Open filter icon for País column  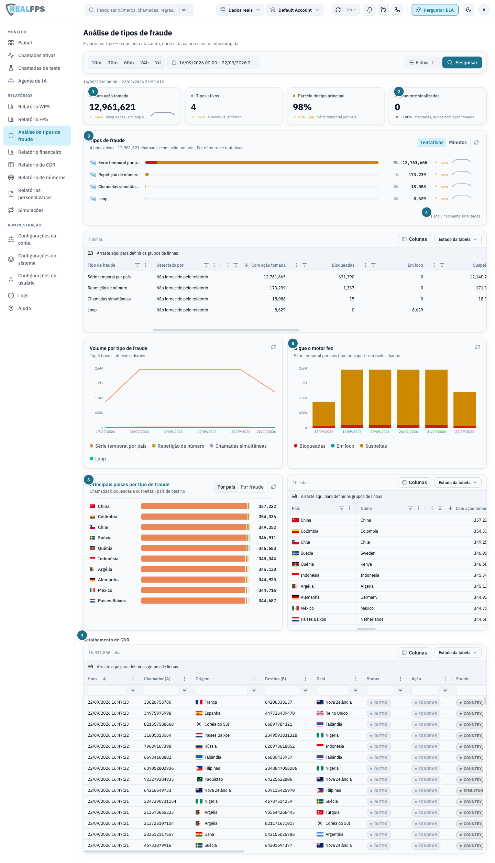(x=342, y=509)
